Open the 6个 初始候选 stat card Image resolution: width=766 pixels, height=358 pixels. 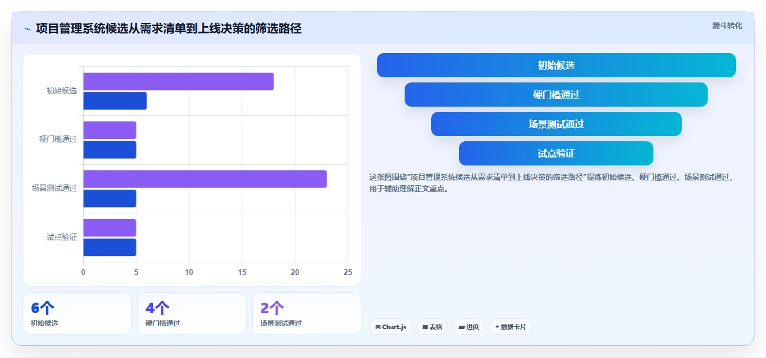click(77, 314)
